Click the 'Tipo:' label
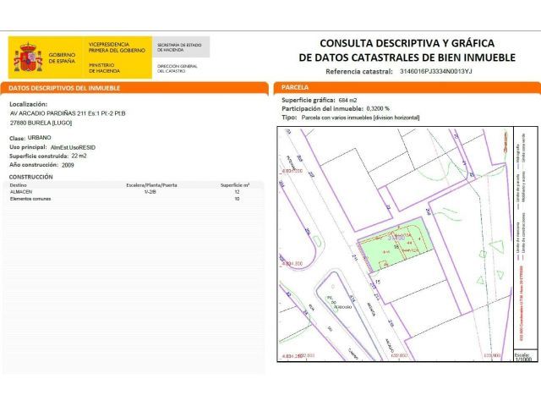Image resolution: width=541 pixels, height=406 pixels. (x=289, y=118)
